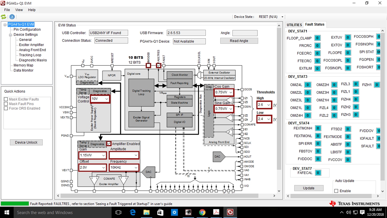Screen dimensions: 387x218
Task: Uncheck the Amplifier Enabled checkbox
Action: [x=109, y=144]
